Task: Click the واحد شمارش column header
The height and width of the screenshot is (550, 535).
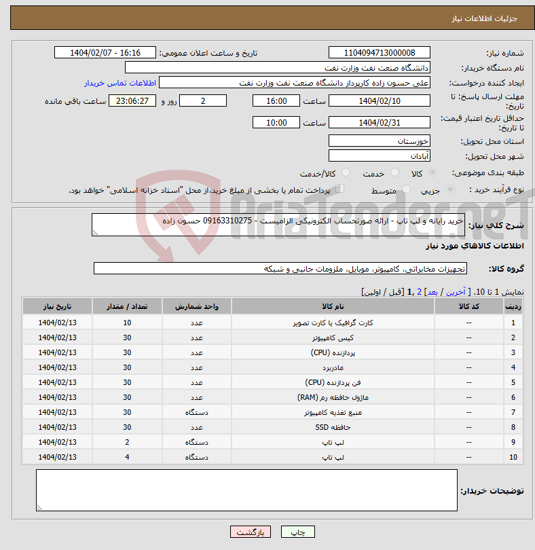Action: point(196,306)
